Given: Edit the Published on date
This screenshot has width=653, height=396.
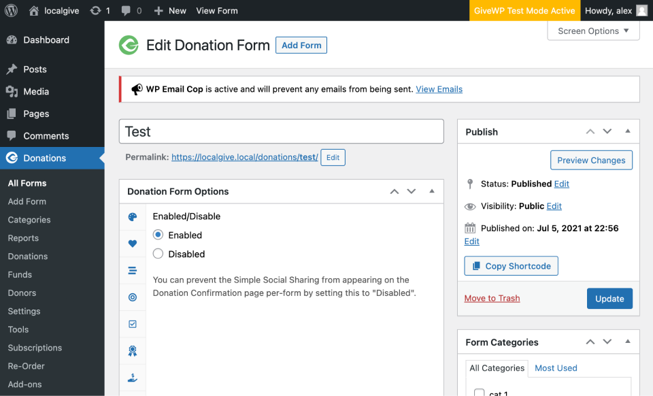Looking at the screenshot, I should 472,242.
